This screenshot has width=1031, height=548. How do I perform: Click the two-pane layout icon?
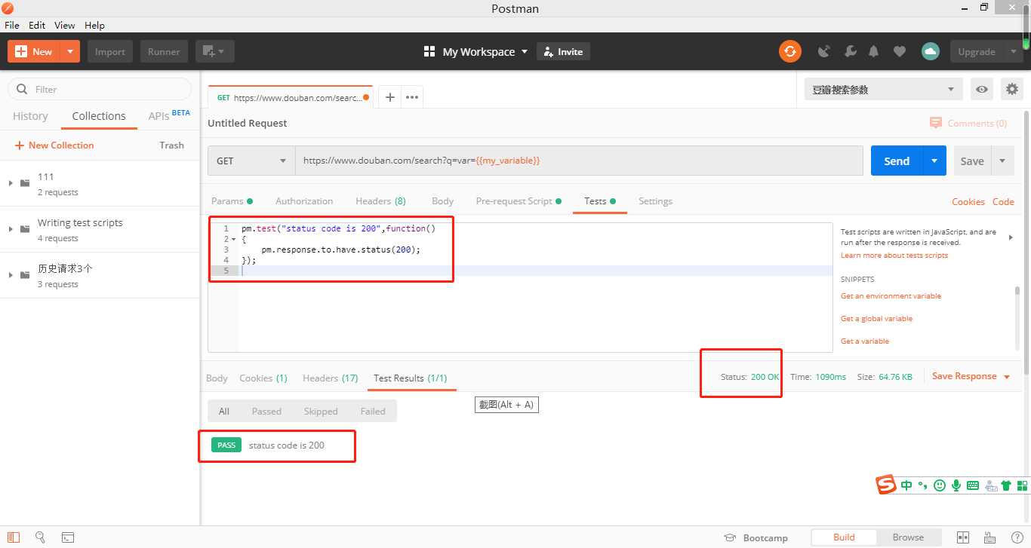(962, 537)
